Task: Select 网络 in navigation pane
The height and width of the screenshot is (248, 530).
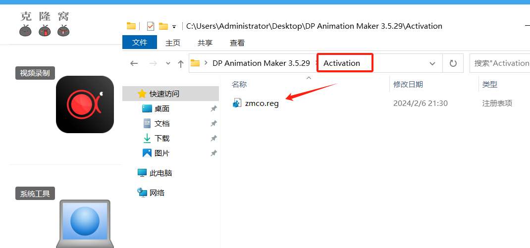Action: point(157,193)
